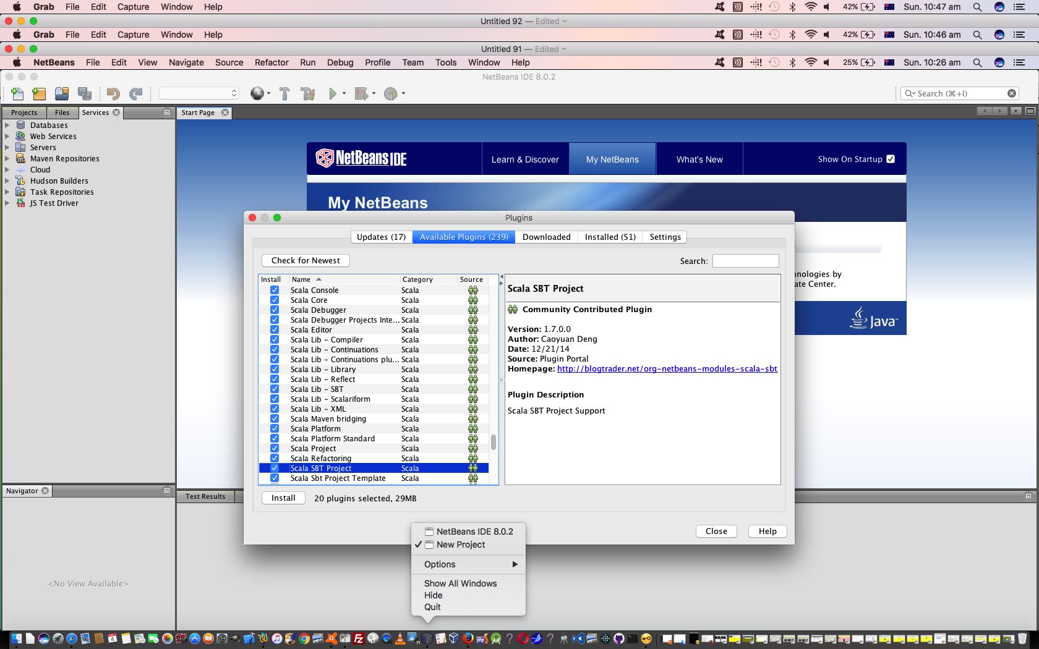Click the Clean and Build icon

click(308, 93)
